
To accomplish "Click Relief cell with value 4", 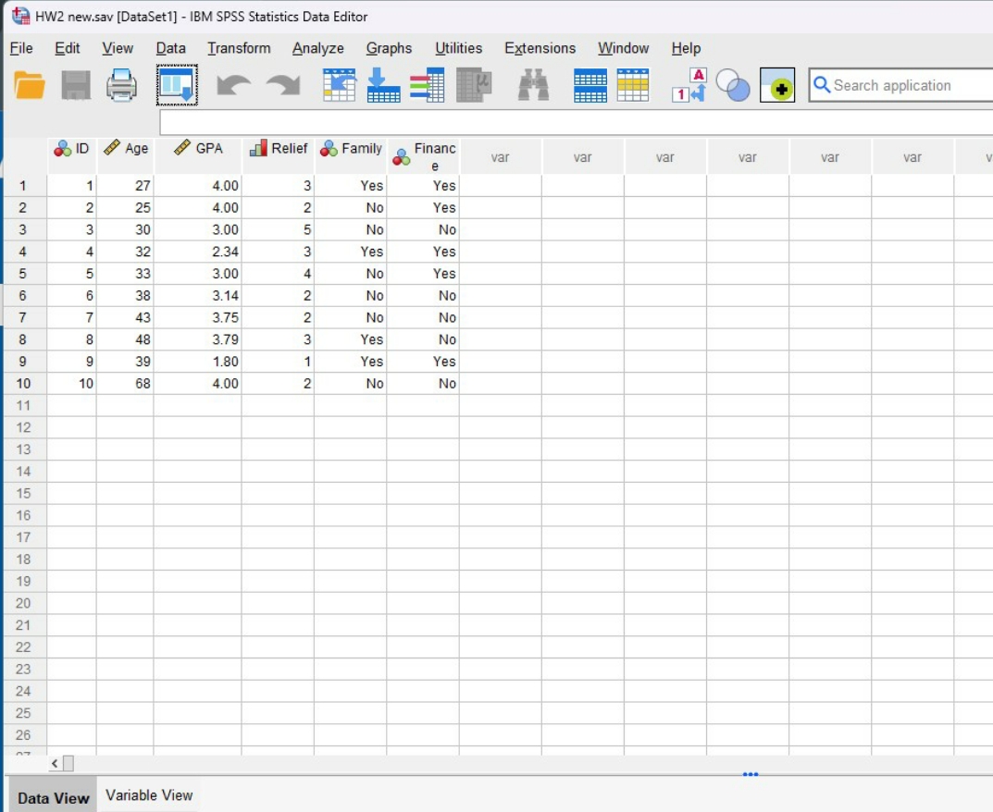I will tap(278, 274).
